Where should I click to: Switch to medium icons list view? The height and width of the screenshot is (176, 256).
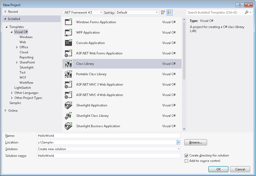[x=170, y=13]
